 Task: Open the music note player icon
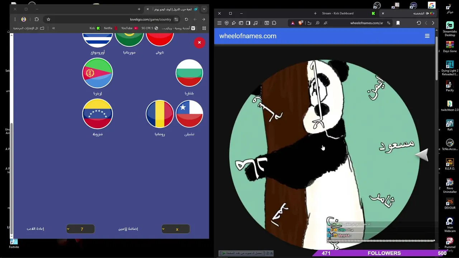[255, 23]
